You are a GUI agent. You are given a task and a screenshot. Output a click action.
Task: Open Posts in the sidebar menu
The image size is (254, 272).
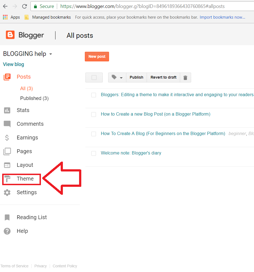click(x=24, y=77)
